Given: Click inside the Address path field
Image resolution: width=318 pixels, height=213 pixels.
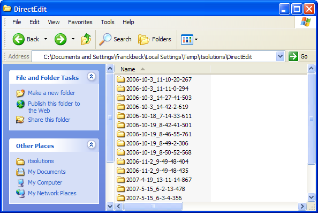Looking at the screenshot, I should pos(154,57).
